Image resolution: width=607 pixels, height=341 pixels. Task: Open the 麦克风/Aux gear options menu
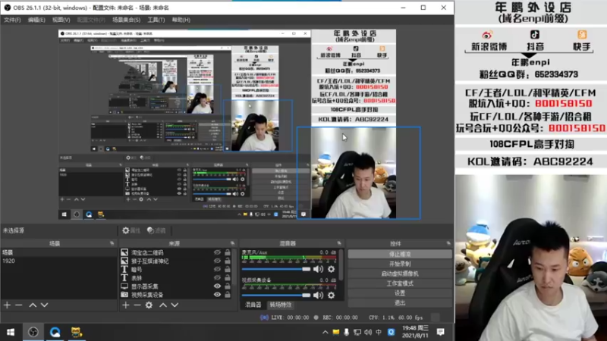(x=332, y=269)
